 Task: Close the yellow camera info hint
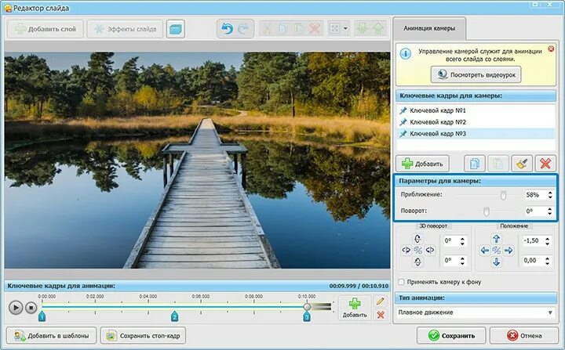(551, 49)
